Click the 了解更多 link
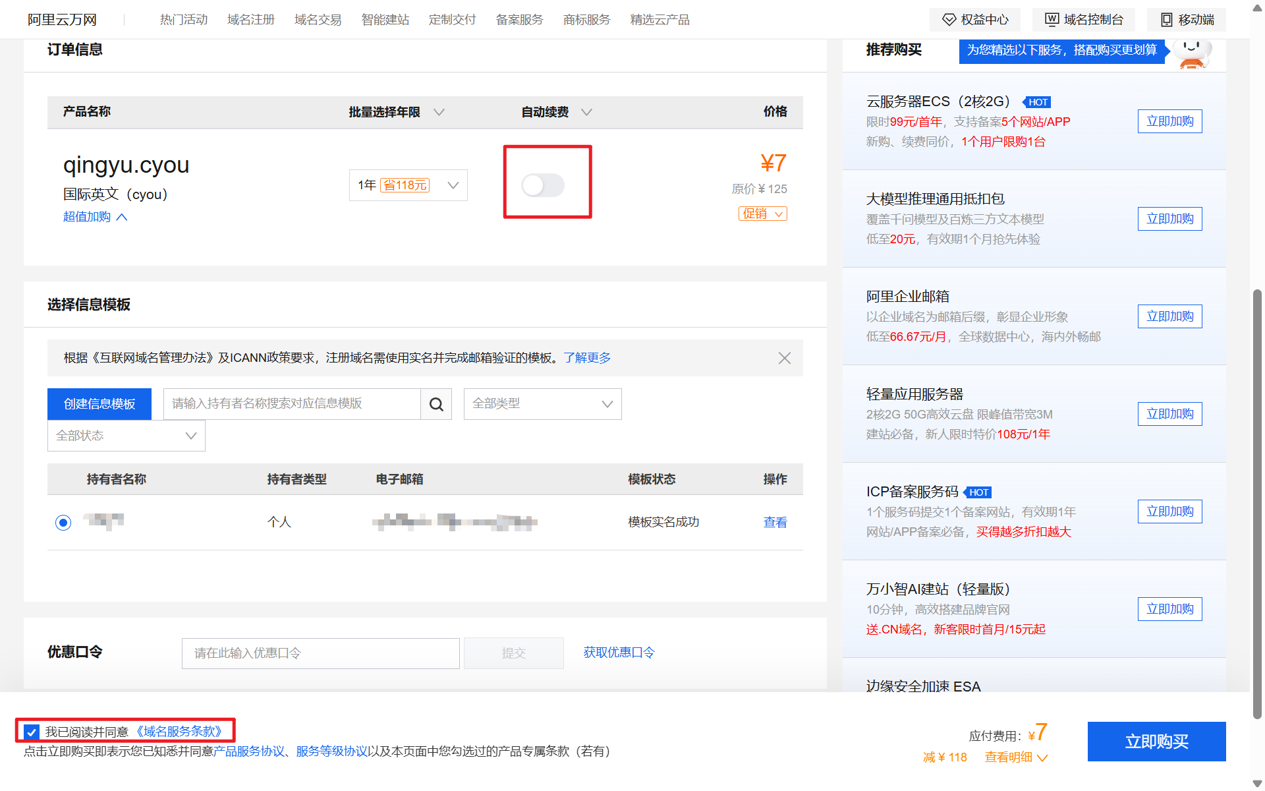This screenshot has width=1265, height=791. [x=587, y=358]
